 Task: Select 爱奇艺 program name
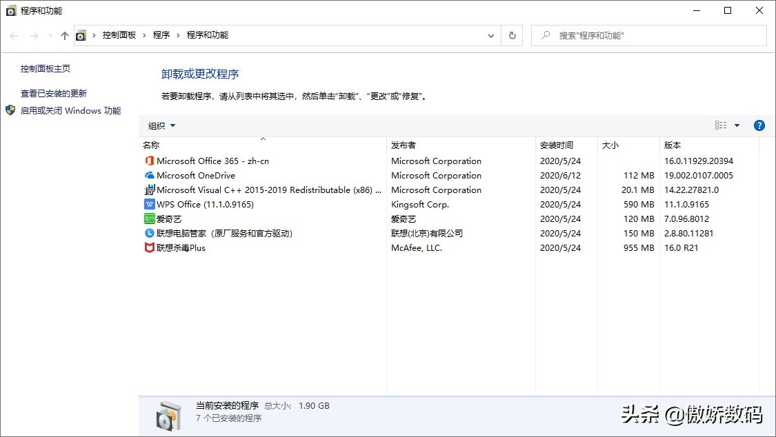(169, 219)
